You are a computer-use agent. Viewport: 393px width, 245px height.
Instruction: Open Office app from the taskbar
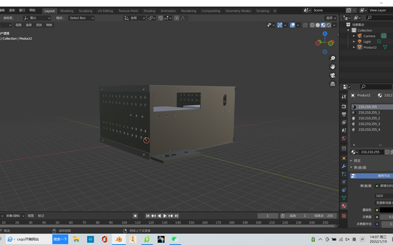105,239
